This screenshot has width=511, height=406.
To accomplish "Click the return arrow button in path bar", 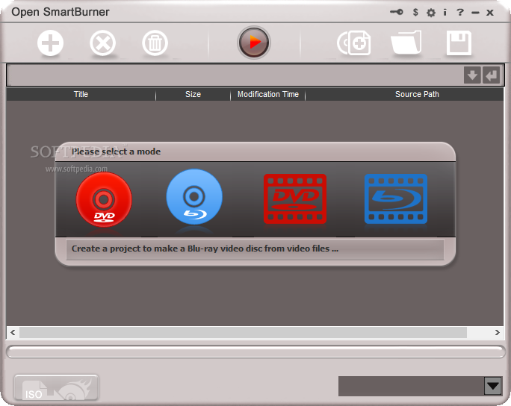I will point(491,75).
